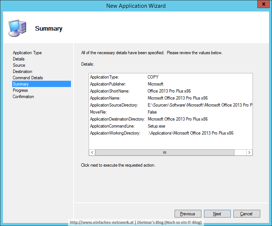Click the ApplicationName: label
The height and width of the screenshot is (226, 272).
pos(105,98)
